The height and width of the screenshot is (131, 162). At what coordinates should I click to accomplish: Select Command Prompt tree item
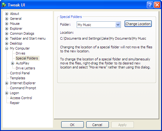(23, 88)
